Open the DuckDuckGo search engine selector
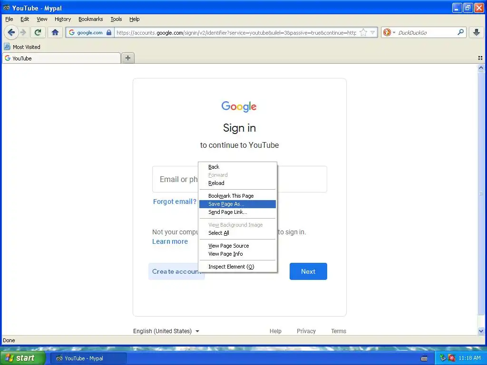 pos(389,32)
